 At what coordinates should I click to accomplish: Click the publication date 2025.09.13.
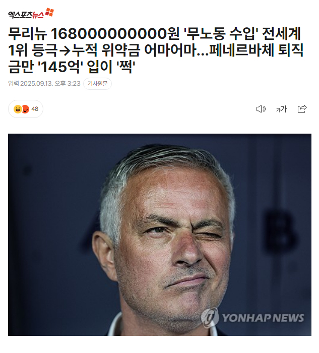(x=37, y=84)
